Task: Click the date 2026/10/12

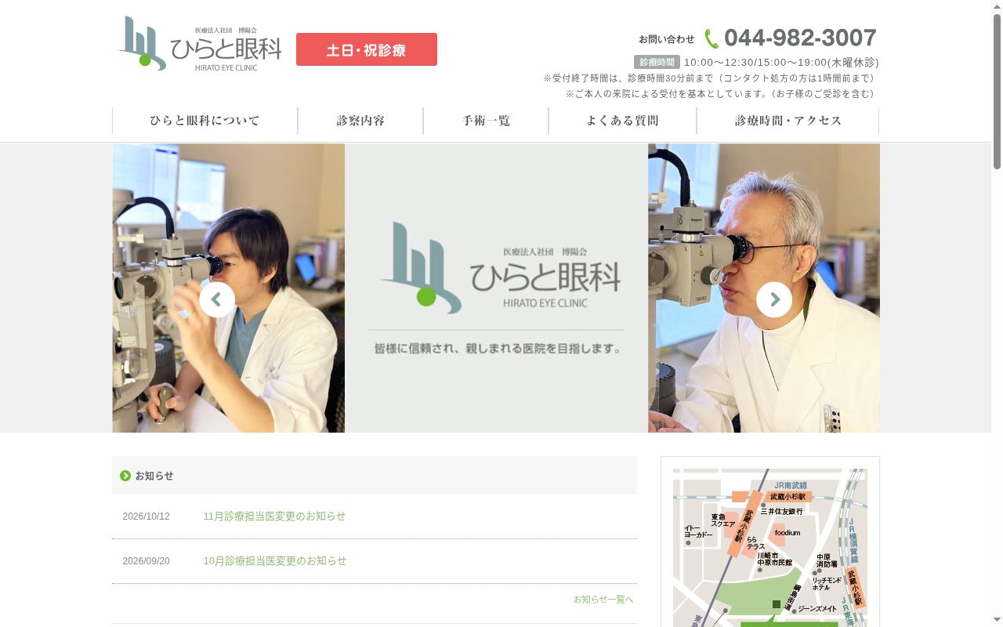Action: 146,516
